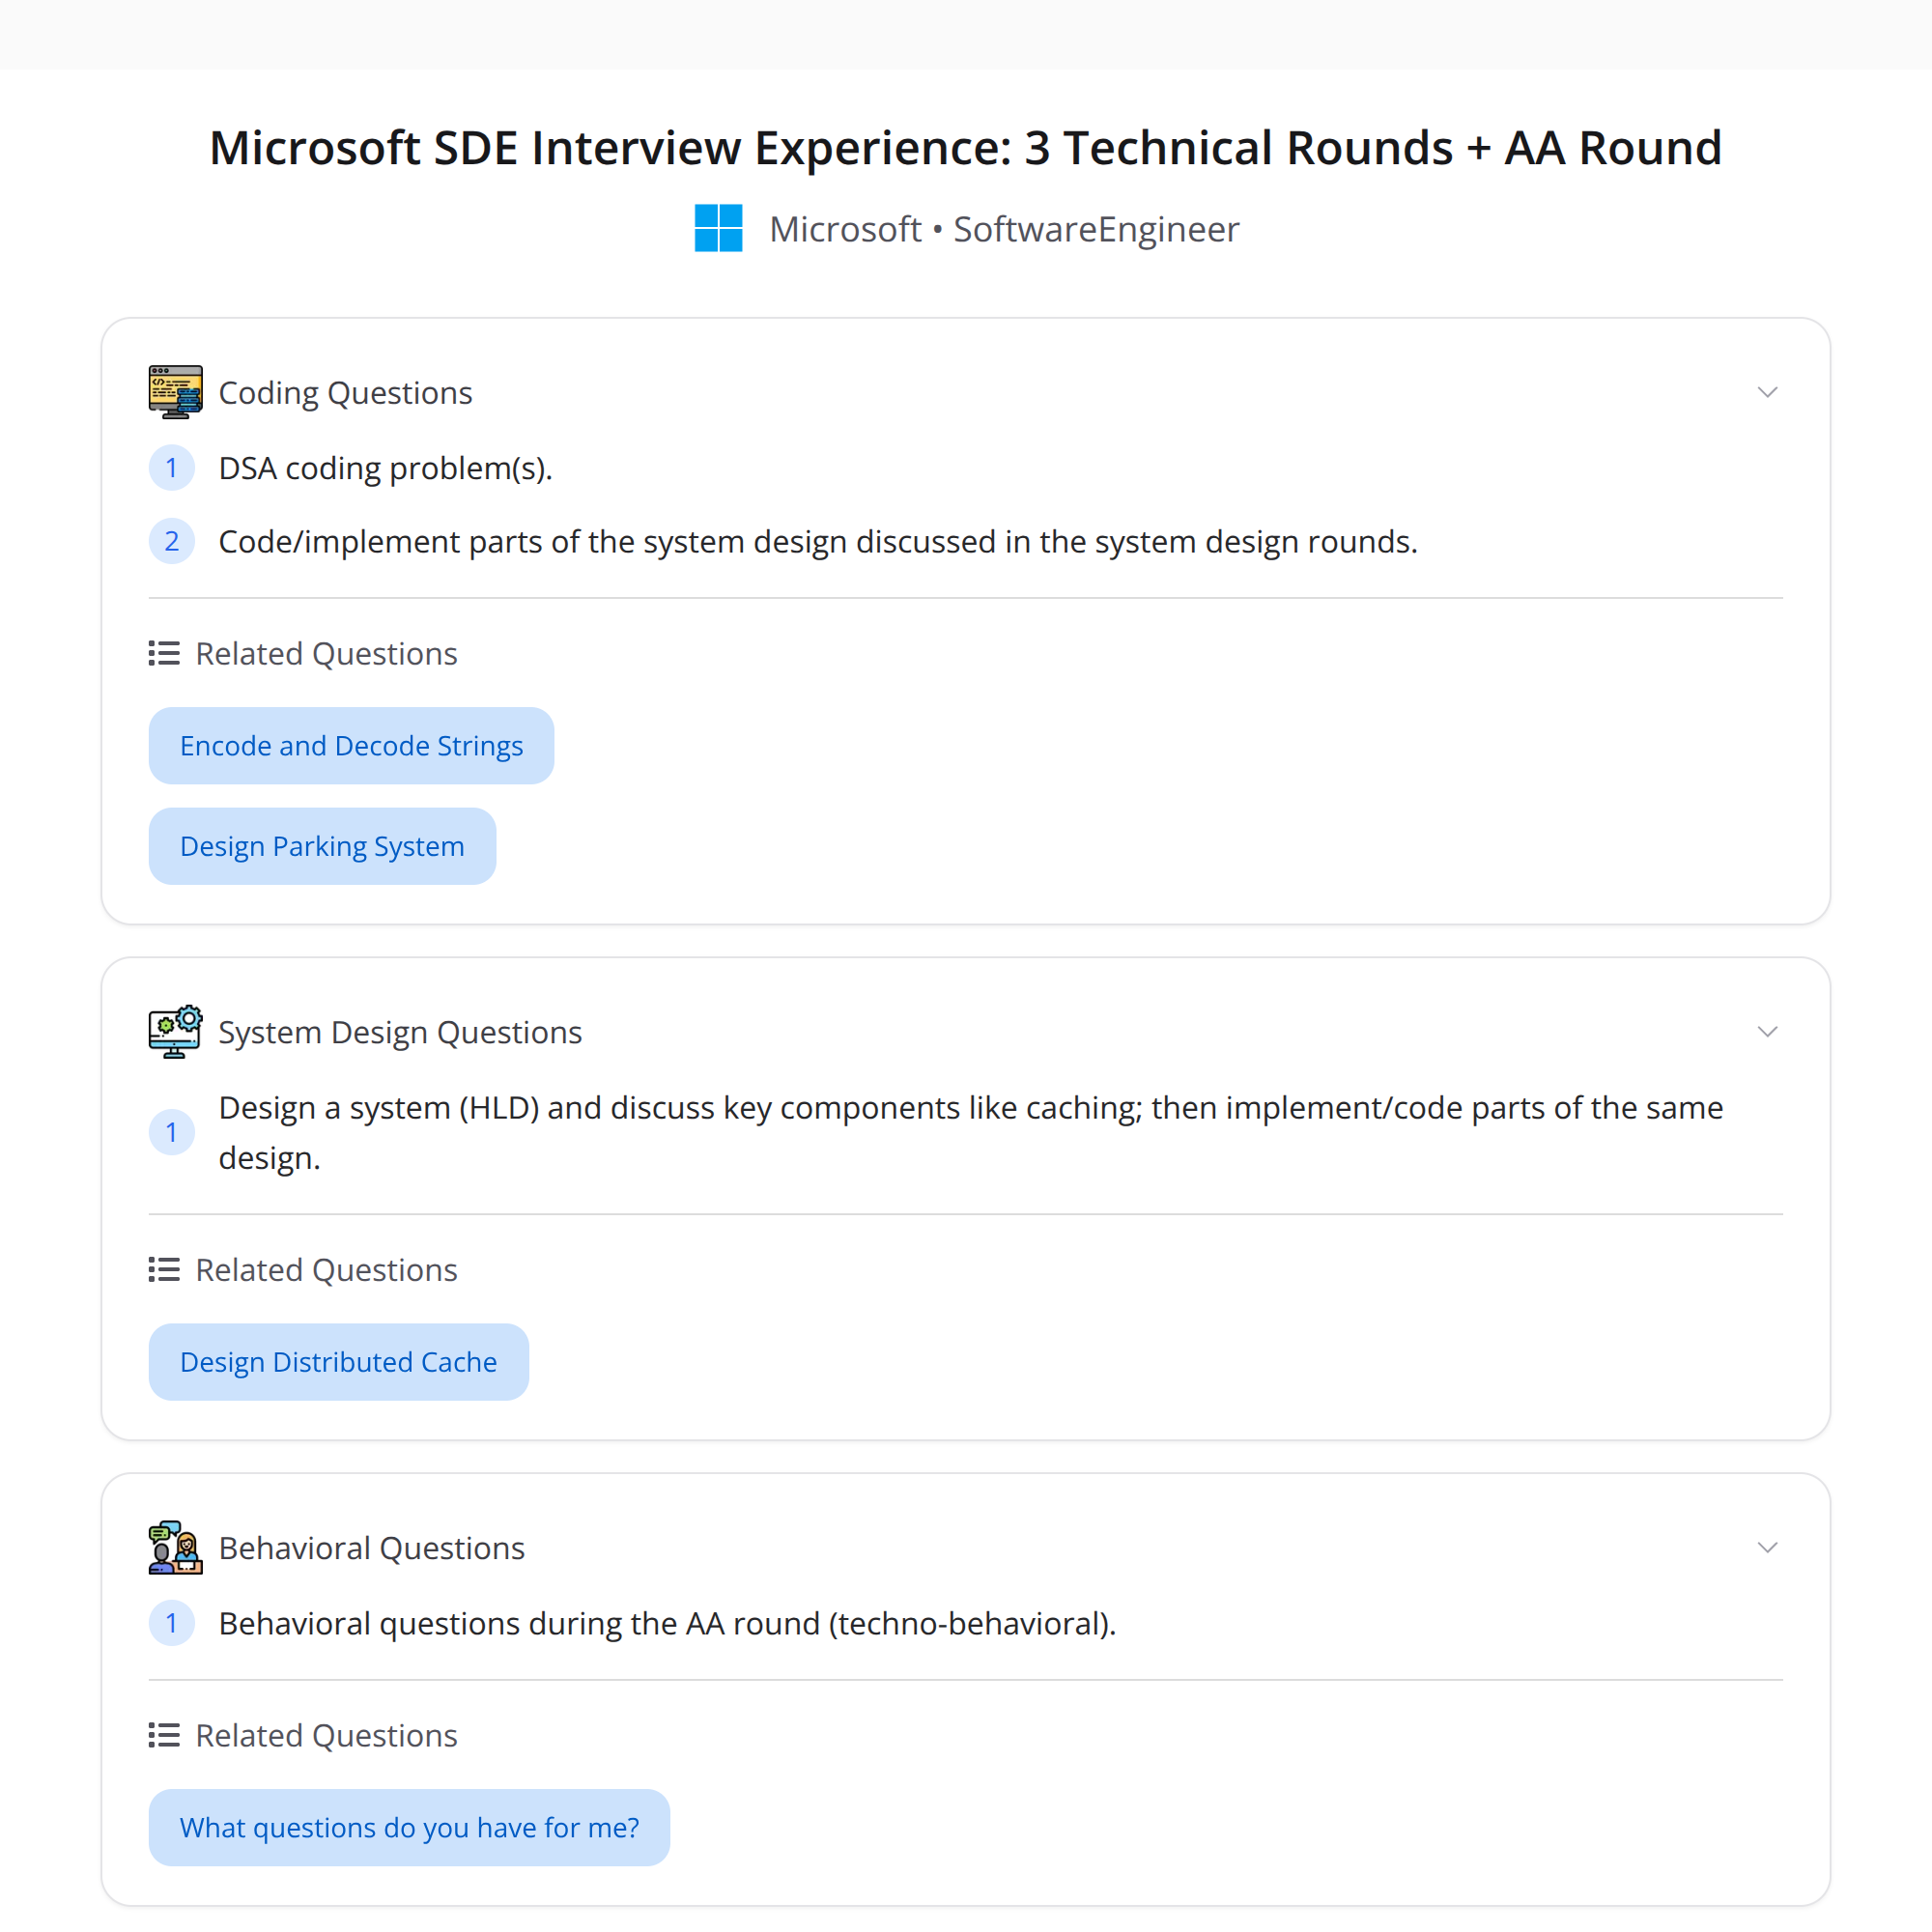The image size is (1932, 1932).
Task: Open 'What questions do you have for me?'
Action: (x=409, y=1828)
